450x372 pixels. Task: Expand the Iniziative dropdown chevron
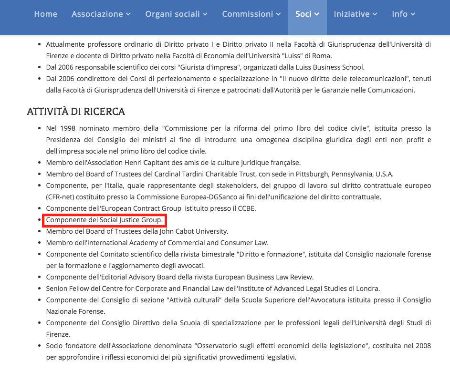click(375, 15)
